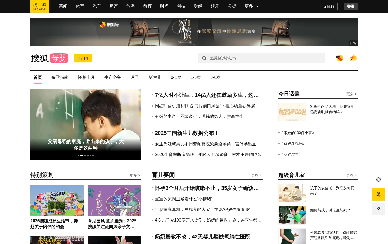Click the 搜狐号 深谈 banner ad
388x244 pixels.
click(x=194, y=32)
